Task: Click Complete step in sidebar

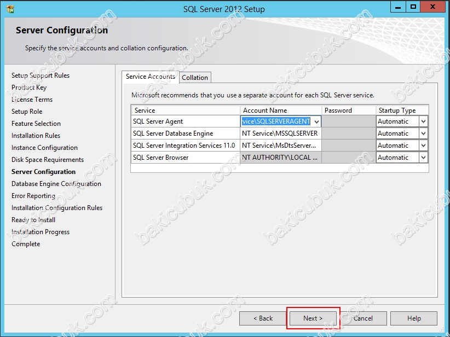Action: point(26,244)
